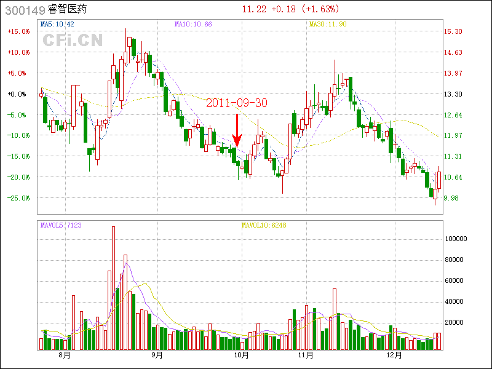Image resolution: width=492 pixels, height=369 pixels.
Task: Select the MAVOL10:6248 volume label
Action: (263, 225)
